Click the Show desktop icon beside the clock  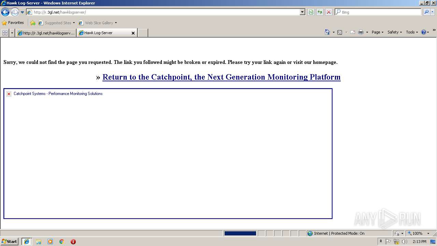click(433, 242)
